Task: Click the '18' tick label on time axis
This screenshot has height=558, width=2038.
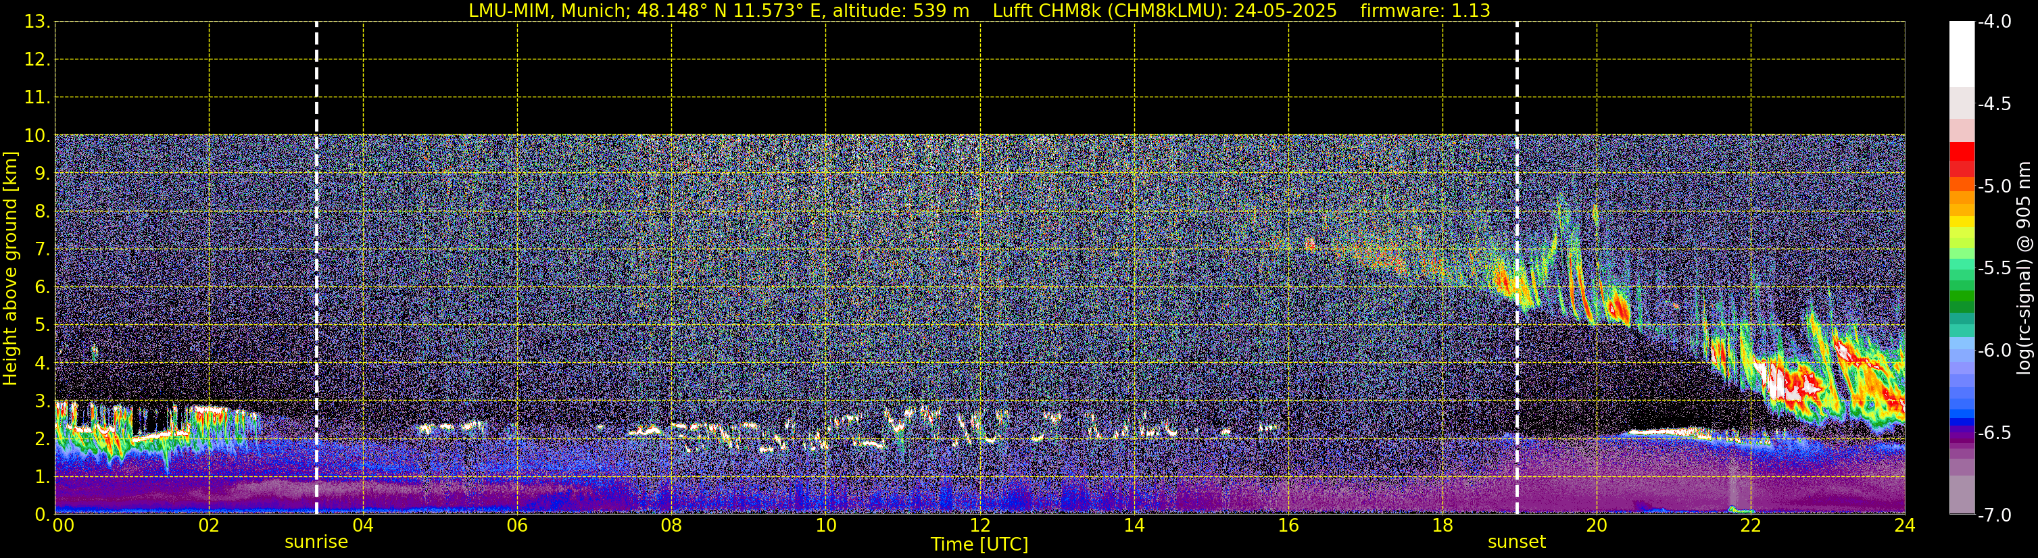Action: click(1443, 526)
